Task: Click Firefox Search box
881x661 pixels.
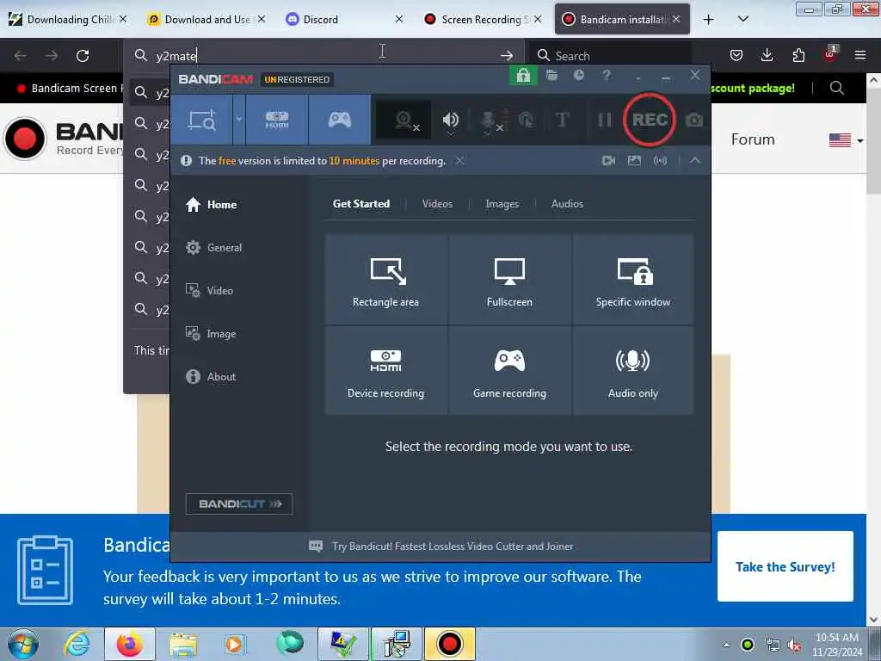Action: (612, 56)
